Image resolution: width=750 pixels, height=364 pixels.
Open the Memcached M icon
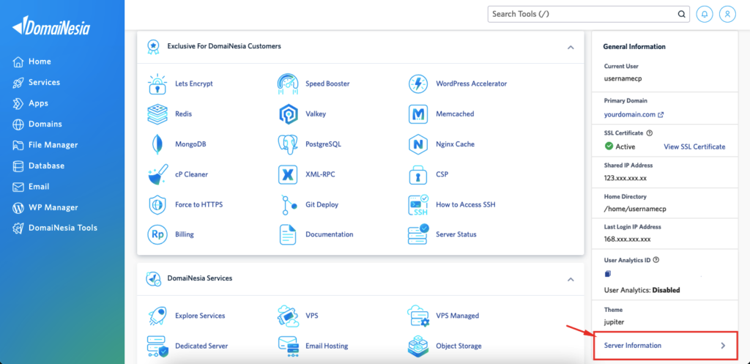point(418,114)
